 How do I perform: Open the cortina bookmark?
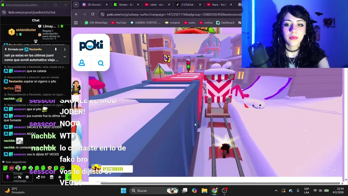tap(206, 23)
